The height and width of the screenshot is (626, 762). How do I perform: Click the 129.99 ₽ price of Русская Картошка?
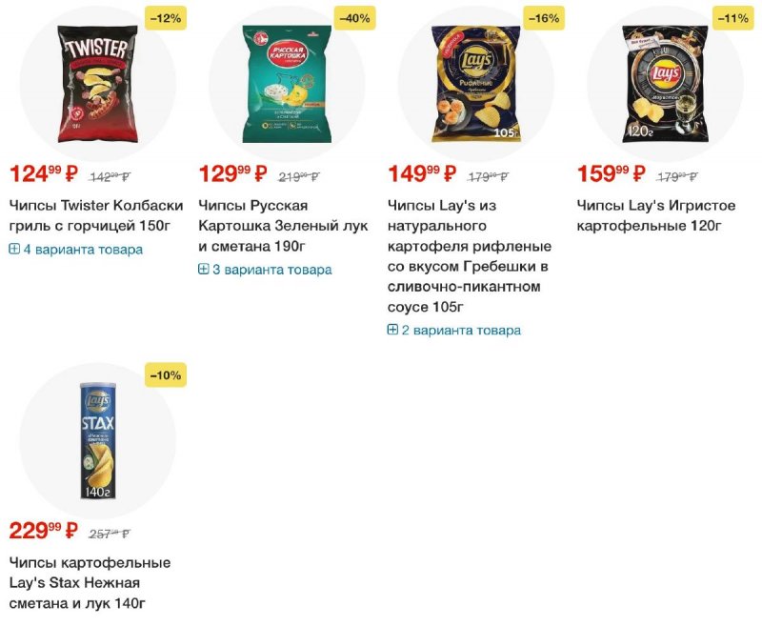click(x=233, y=173)
